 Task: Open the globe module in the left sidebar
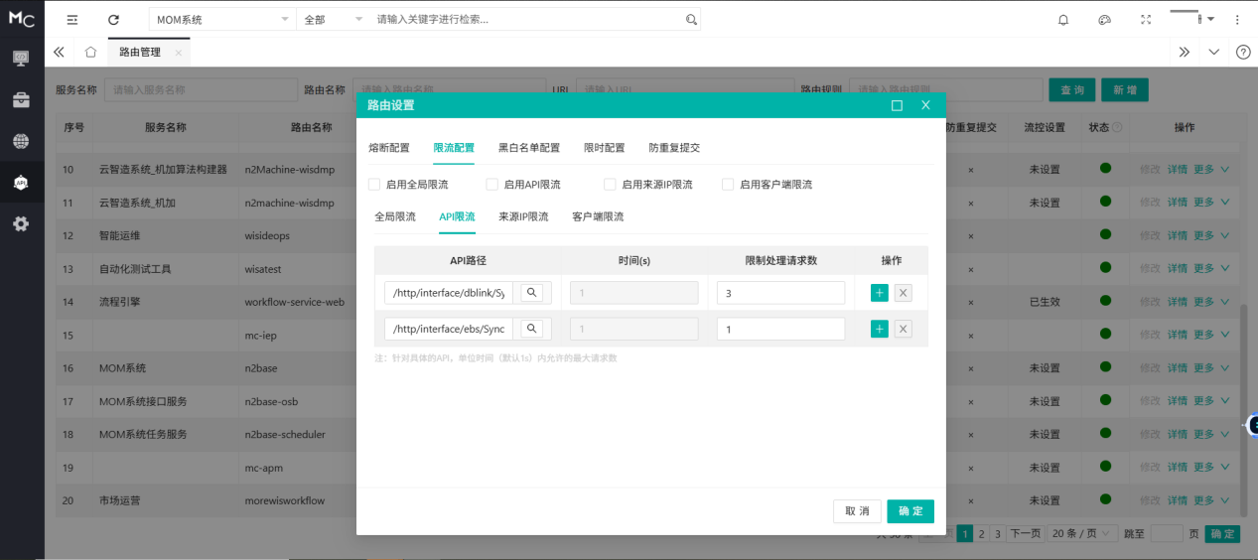[x=21, y=141]
